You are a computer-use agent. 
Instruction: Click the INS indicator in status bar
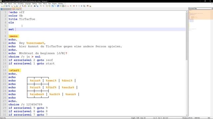209,118
